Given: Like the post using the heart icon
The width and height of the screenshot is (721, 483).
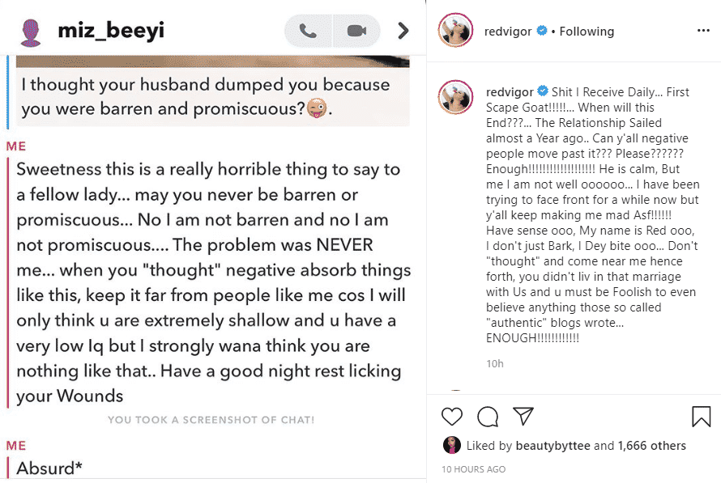Looking at the screenshot, I should [452, 417].
